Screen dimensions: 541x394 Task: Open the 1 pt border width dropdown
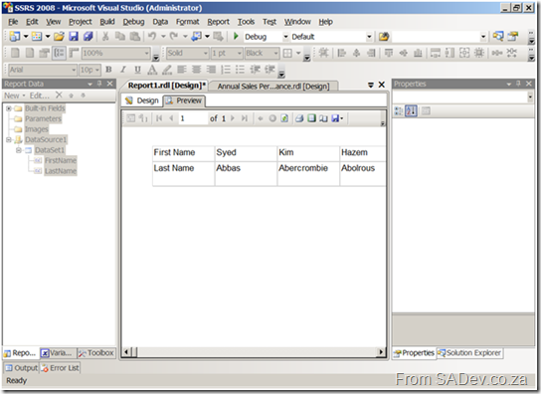point(239,53)
